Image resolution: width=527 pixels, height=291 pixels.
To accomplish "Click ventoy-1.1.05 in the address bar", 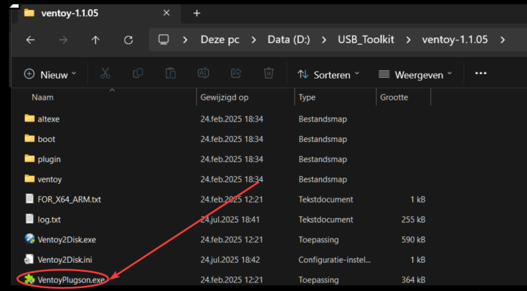I will pos(455,40).
